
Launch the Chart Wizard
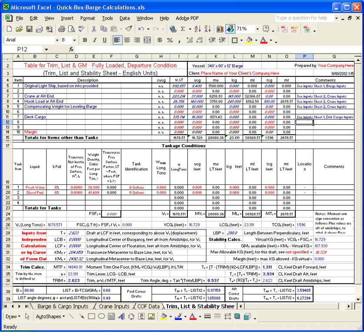(x=220, y=29)
